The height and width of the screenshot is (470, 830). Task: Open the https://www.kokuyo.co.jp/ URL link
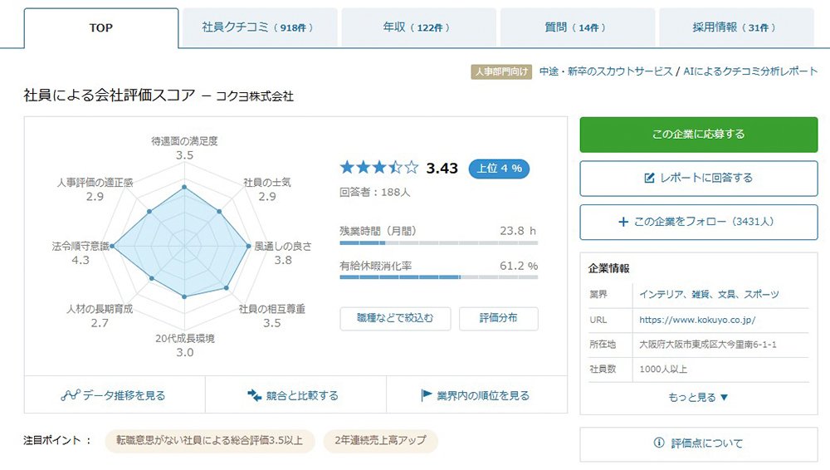pos(697,320)
